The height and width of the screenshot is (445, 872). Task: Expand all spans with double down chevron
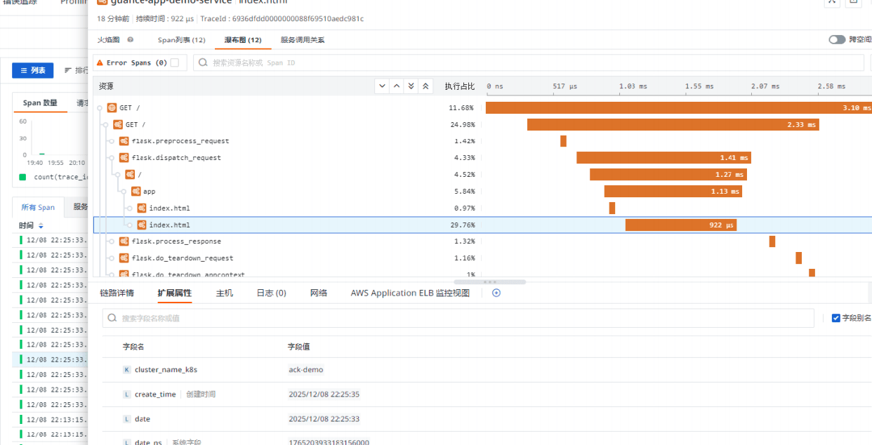[x=411, y=86]
